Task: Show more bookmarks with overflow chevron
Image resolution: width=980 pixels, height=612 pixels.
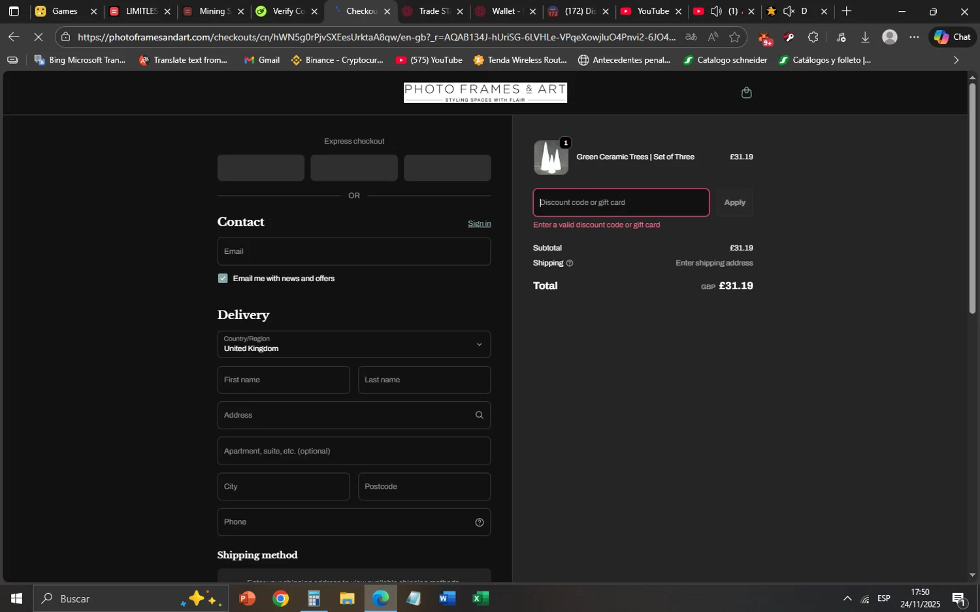Action: [x=956, y=60]
